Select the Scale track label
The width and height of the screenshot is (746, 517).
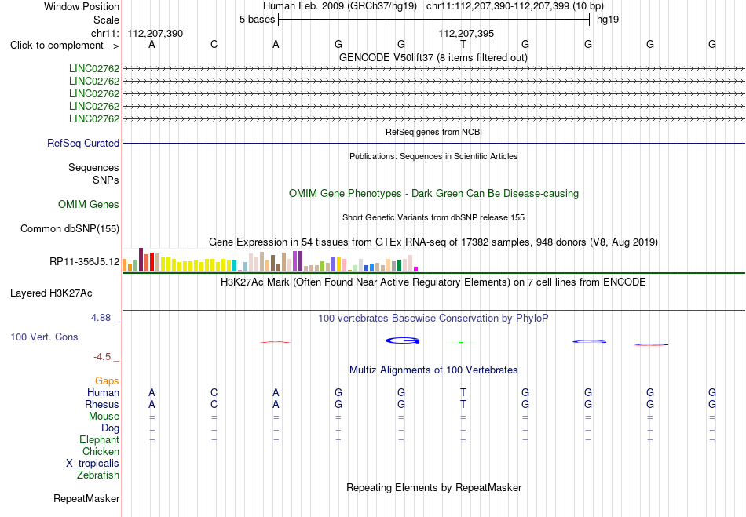click(x=106, y=20)
